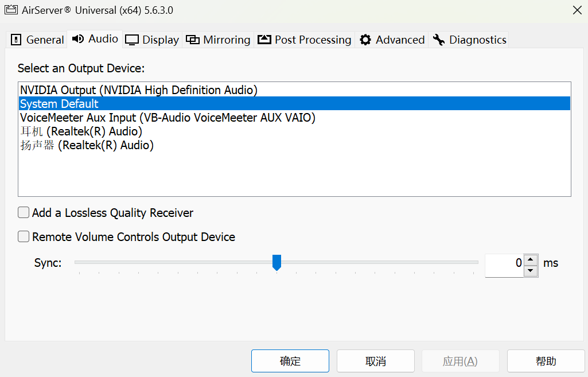Switch to the Mirroring tab
588x377 pixels.
point(218,40)
